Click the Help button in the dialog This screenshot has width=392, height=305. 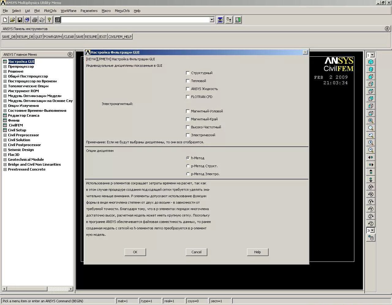(258, 252)
